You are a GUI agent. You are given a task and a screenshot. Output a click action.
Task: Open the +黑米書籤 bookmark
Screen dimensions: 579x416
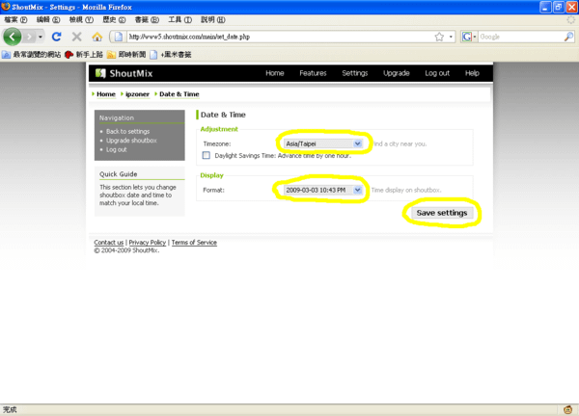point(170,55)
